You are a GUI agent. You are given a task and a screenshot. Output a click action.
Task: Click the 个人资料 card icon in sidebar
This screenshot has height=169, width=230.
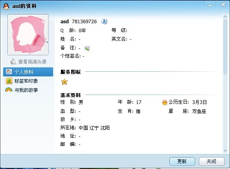pos(9,72)
